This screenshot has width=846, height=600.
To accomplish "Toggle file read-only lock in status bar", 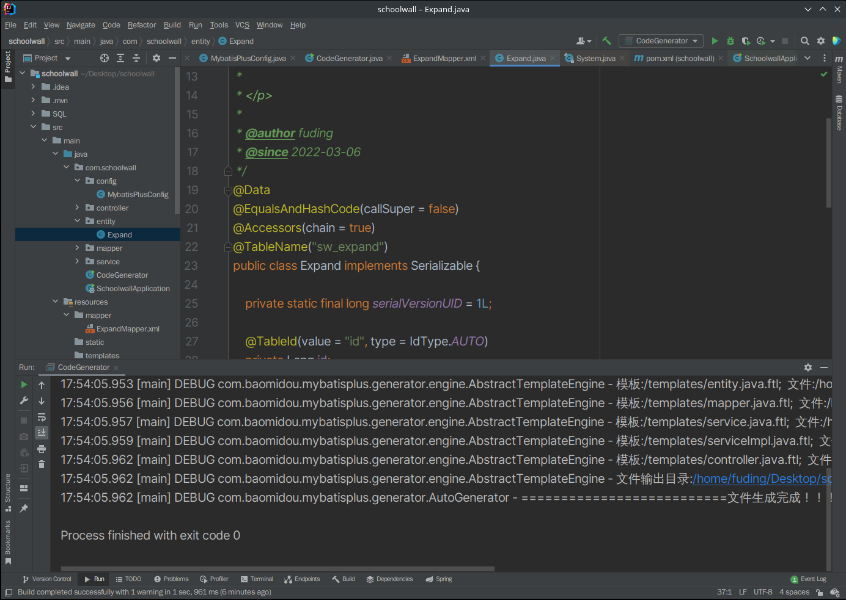I will [819, 592].
